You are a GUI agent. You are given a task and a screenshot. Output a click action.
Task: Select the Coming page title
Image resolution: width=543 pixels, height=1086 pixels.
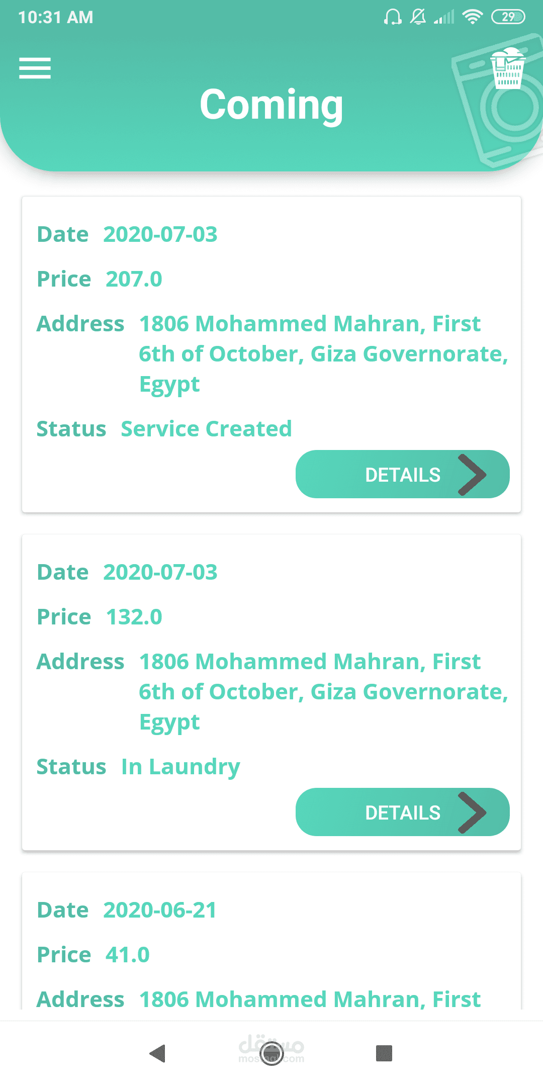click(x=271, y=105)
